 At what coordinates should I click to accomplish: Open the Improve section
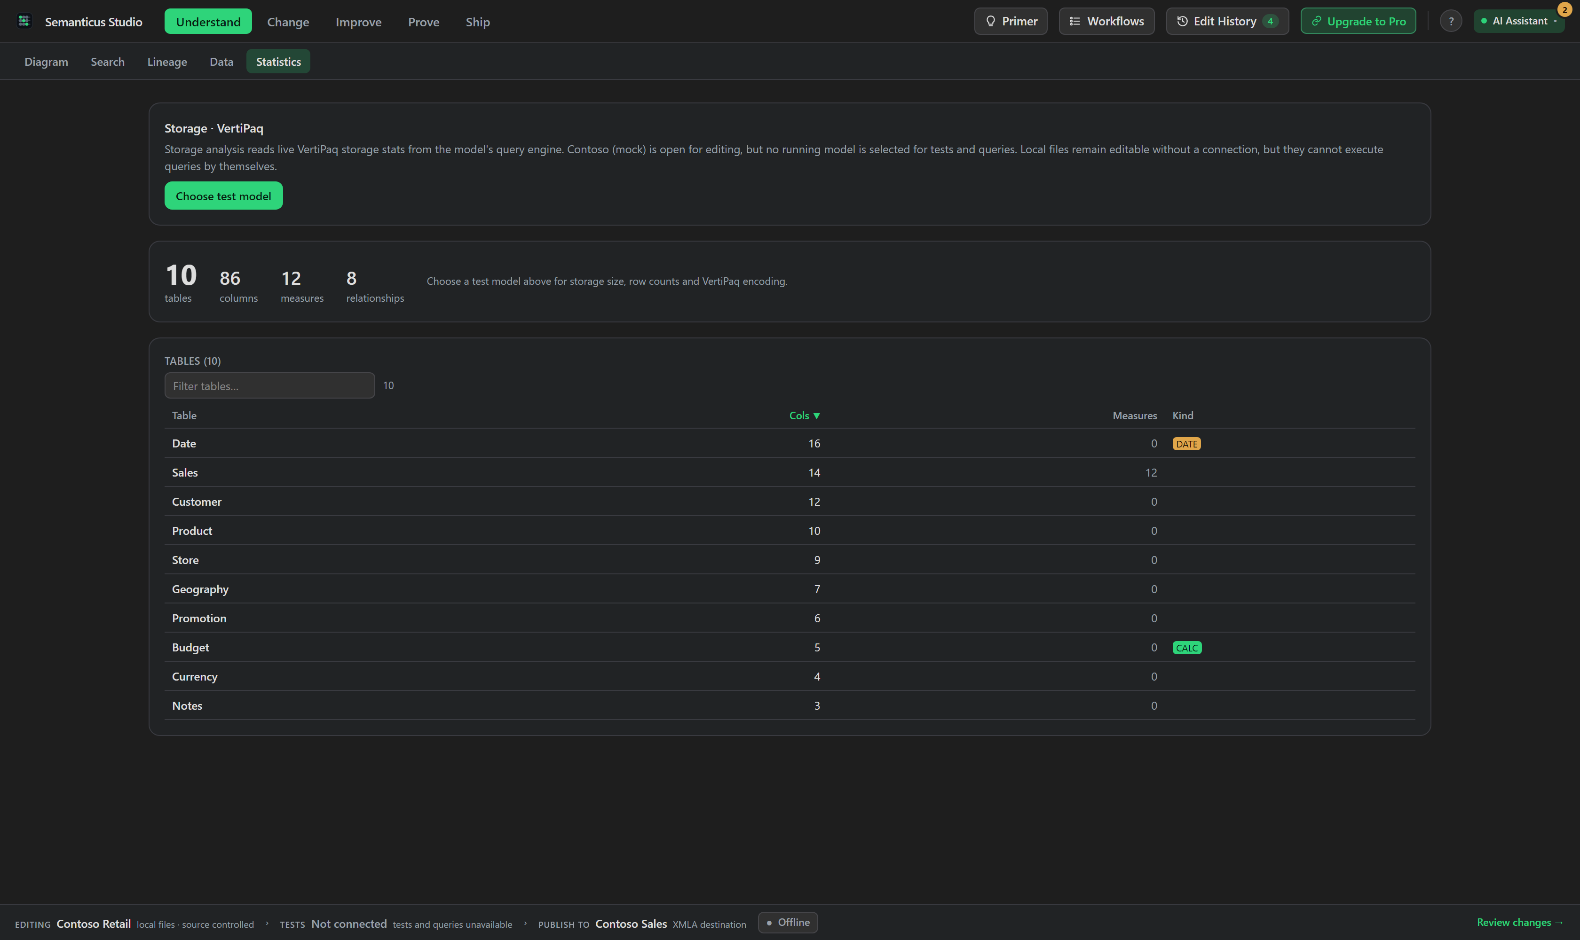(358, 22)
